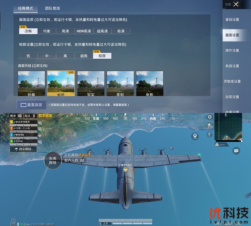
Task: Open the quick chat bubble icon
Action: click(x=236, y=151)
